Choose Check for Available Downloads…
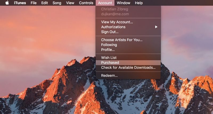This screenshot has height=114, width=213. [128, 67]
